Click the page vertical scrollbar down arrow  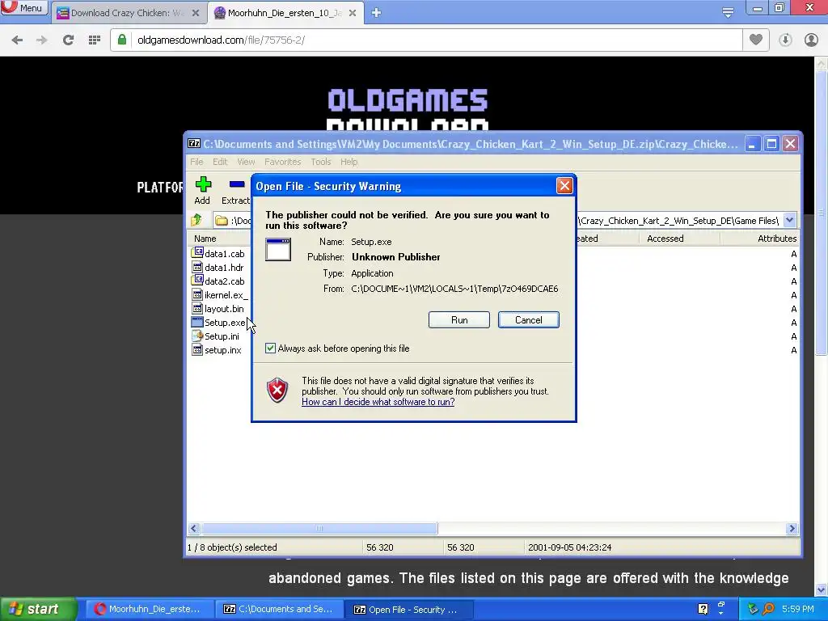coord(822,589)
